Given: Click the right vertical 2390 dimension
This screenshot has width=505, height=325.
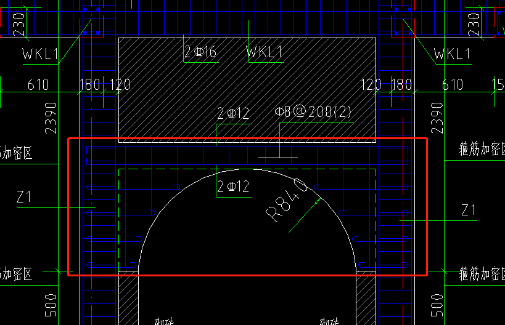Looking at the screenshot, I should pos(437,118).
